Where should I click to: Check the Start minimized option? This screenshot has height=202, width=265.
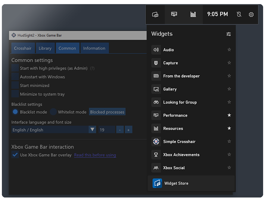tap(15, 85)
